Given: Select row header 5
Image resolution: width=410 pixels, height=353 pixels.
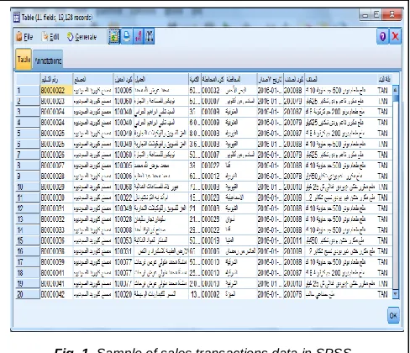Looking at the screenshot, I should point(28,133).
